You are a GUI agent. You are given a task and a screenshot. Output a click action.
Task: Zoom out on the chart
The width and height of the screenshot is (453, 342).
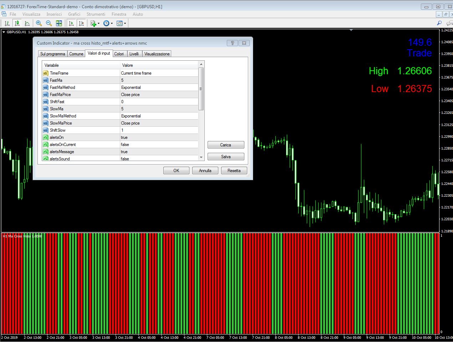49,23
